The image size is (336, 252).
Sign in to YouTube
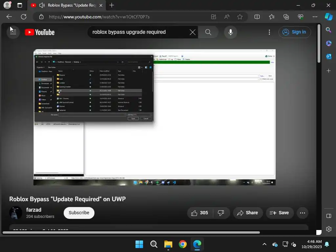click(295, 32)
